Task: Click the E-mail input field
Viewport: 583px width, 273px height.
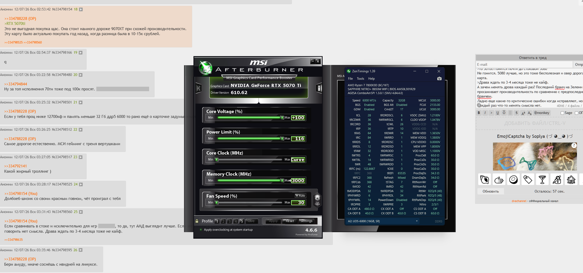Action: pos(524,65)
